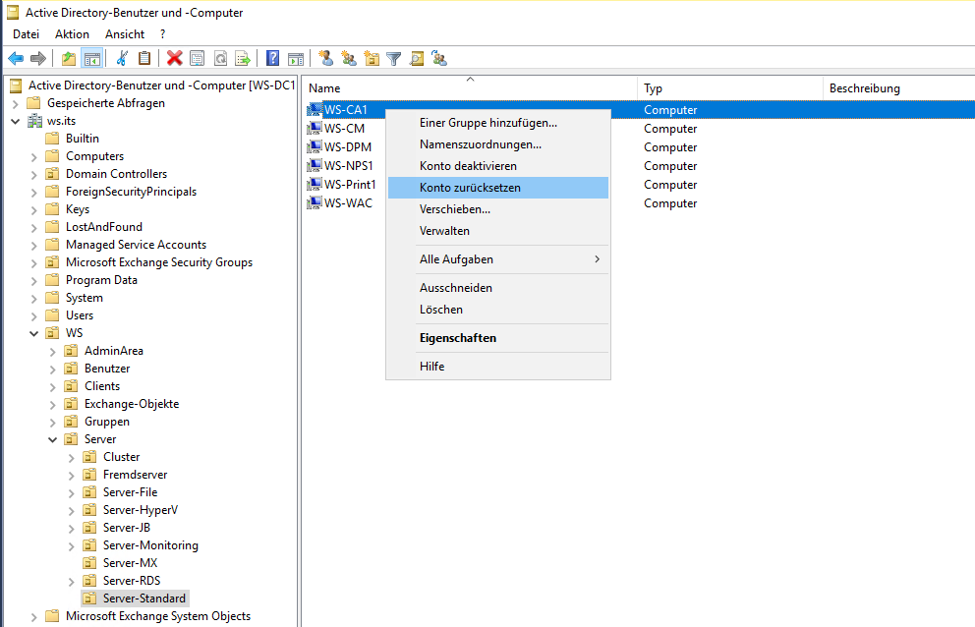Expand Domain Controllers node
Image resolution: width=975 pixels, height=627 pixels.
pyautogui.click(x=34, y=174)
